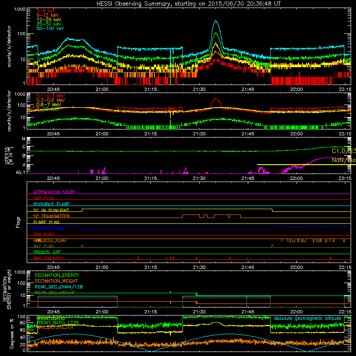Click the red 0.1-0.3 MeV bump peak
This screenshot has height=356, width=356.
(216, 99)
